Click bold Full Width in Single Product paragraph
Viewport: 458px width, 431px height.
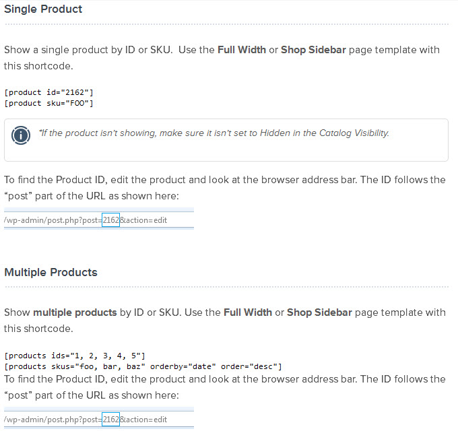tap(242, 50)
